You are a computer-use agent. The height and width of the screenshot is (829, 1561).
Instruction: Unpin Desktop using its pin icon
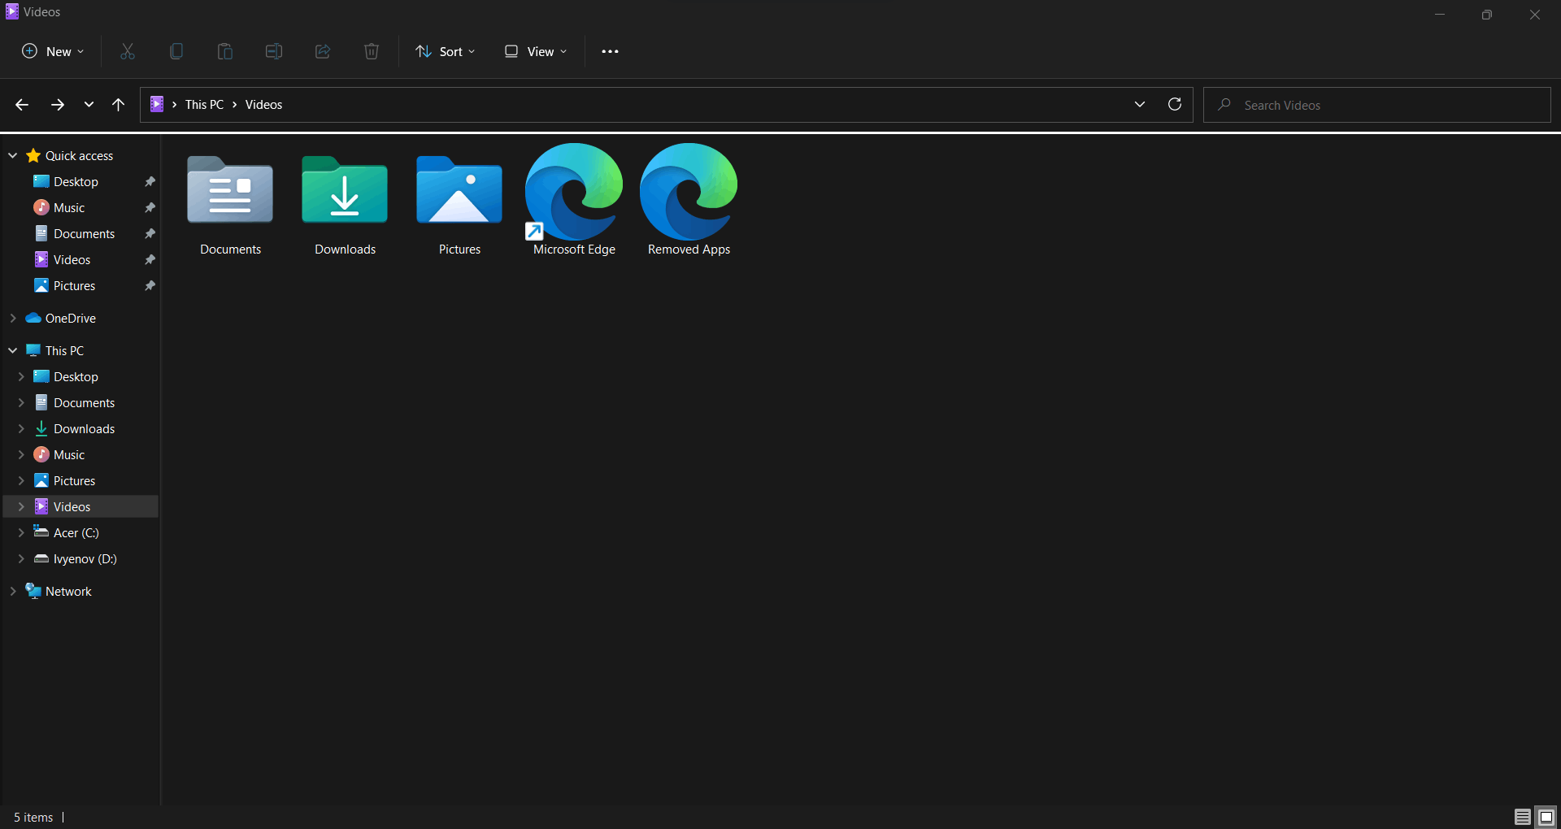(x=150, y=182)
